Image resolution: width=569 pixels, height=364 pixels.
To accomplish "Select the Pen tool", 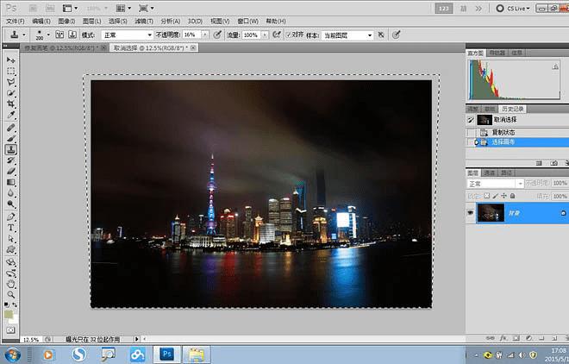I will pos(11,217).
